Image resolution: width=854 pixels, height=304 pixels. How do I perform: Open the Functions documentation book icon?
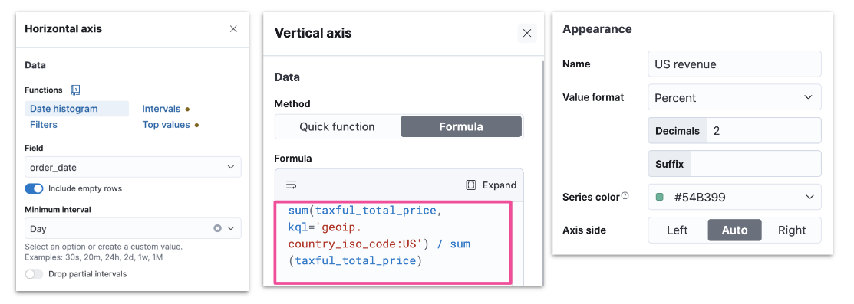(x=76, y=90)
